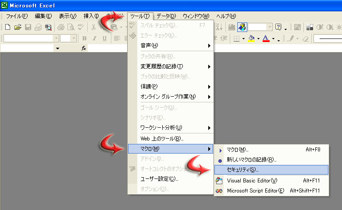The height and width of the screenshot is (210, 342).
Task: Select Microsoft Script Editor(E) entry
Action: [271, 191]
